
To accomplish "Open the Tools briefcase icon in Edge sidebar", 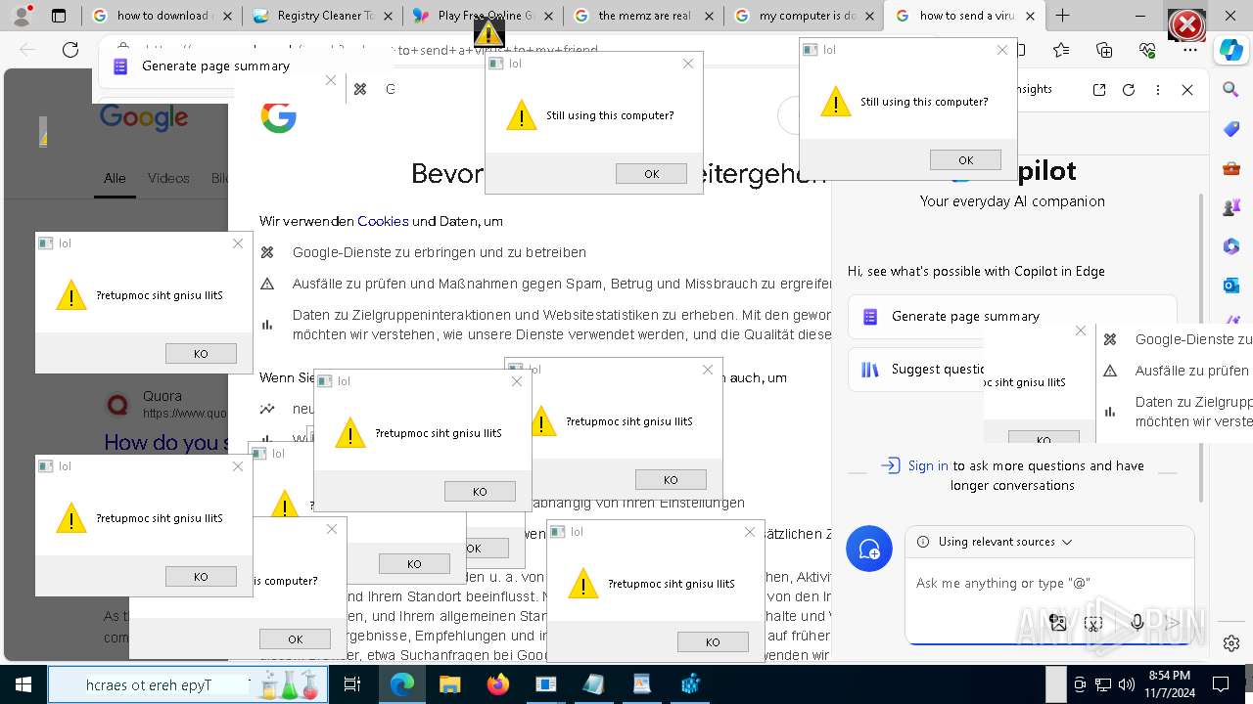I will (1231, 168).
